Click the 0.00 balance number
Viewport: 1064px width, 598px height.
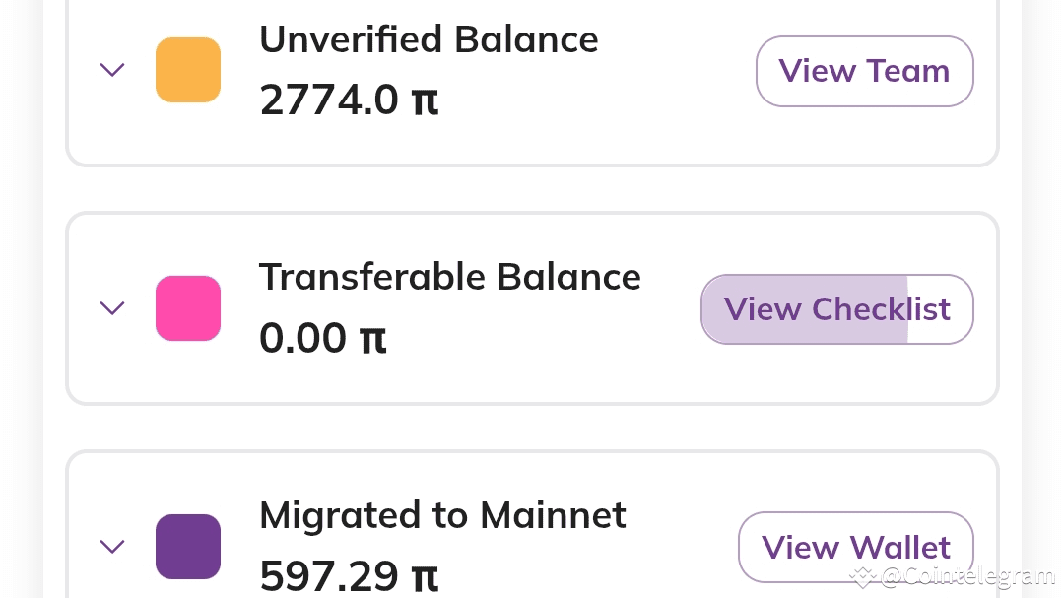coord(303,339)
